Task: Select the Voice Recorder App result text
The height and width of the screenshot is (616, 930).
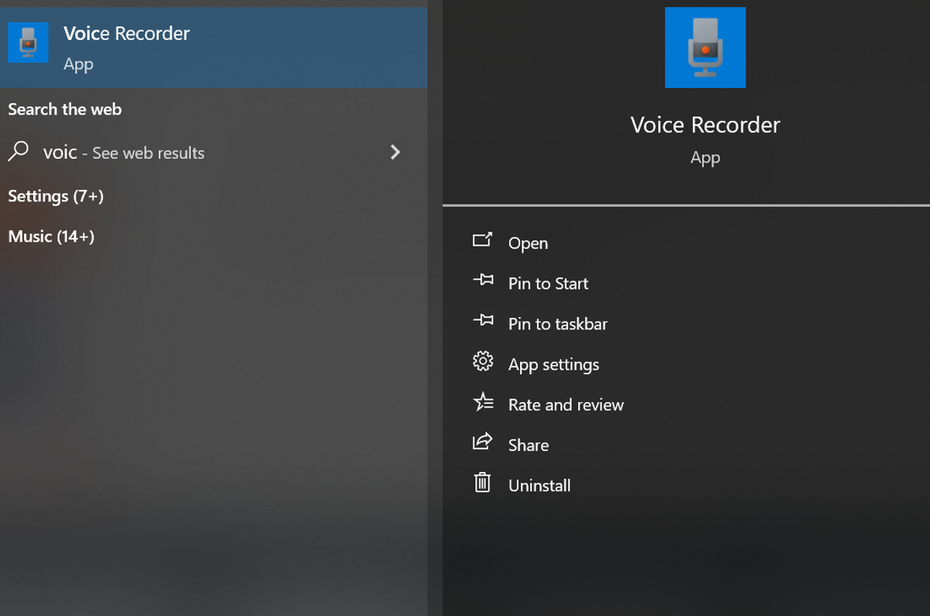Action: click(126, 34)
